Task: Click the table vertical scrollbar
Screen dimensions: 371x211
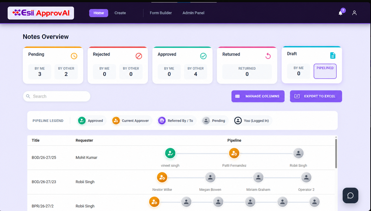Action: [x=336, y=154]
